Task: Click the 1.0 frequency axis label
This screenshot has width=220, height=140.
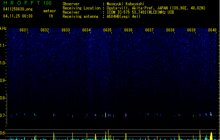Action: [x=3, y=63]
